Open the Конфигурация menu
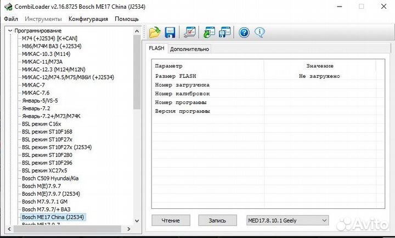The image size is (395, 238). pos(89,19)
